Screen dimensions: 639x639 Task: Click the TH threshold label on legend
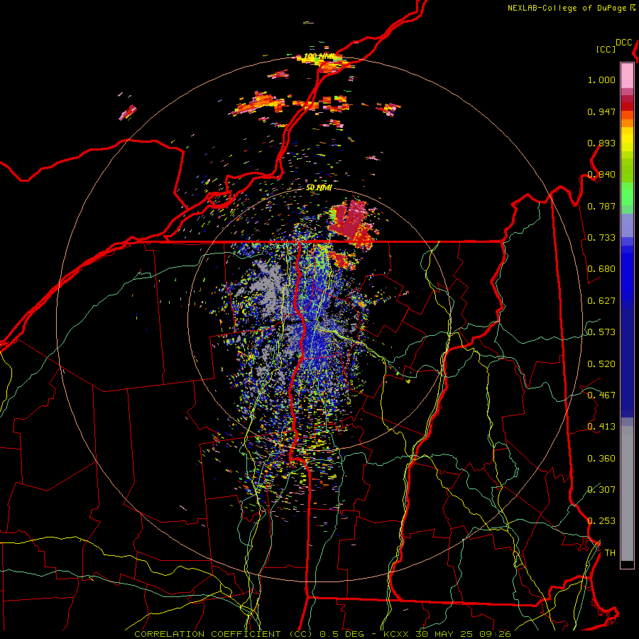(x=610, y=553)
